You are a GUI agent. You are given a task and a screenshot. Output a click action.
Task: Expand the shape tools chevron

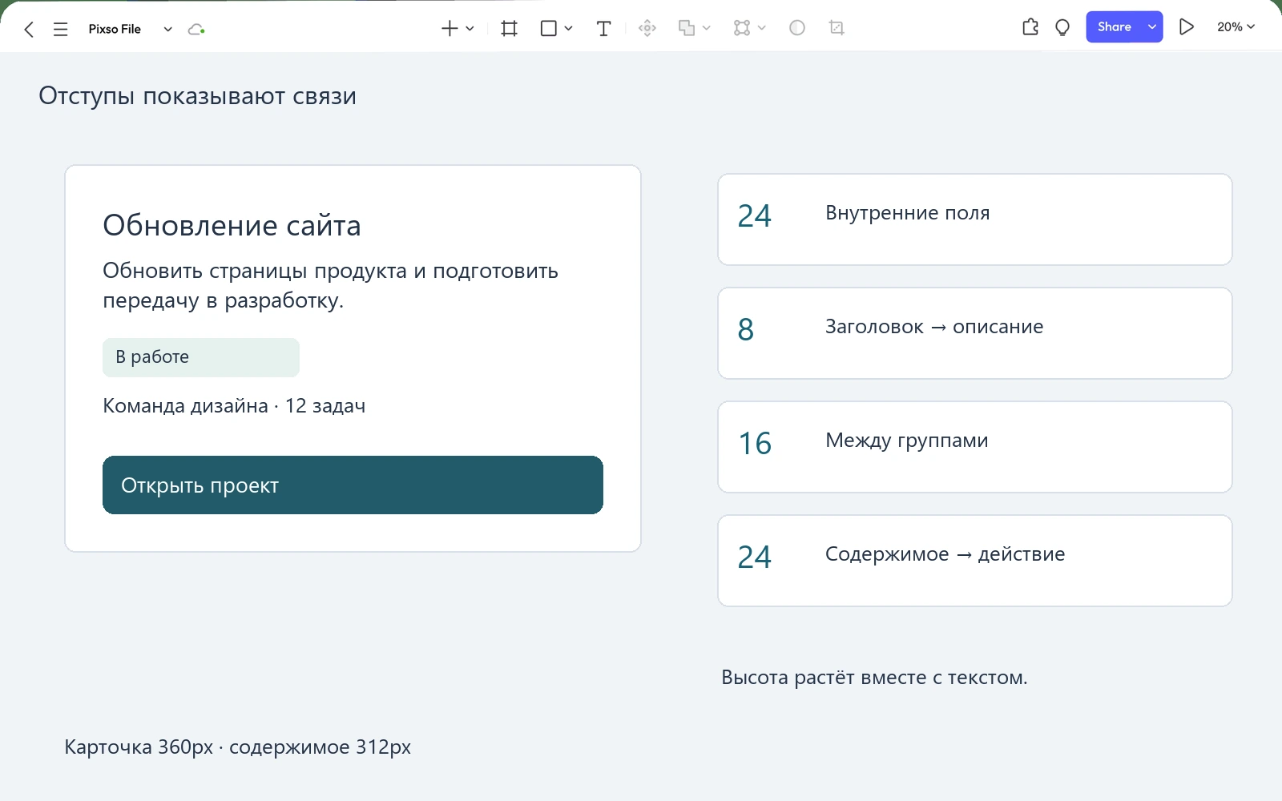pos(569,29)
